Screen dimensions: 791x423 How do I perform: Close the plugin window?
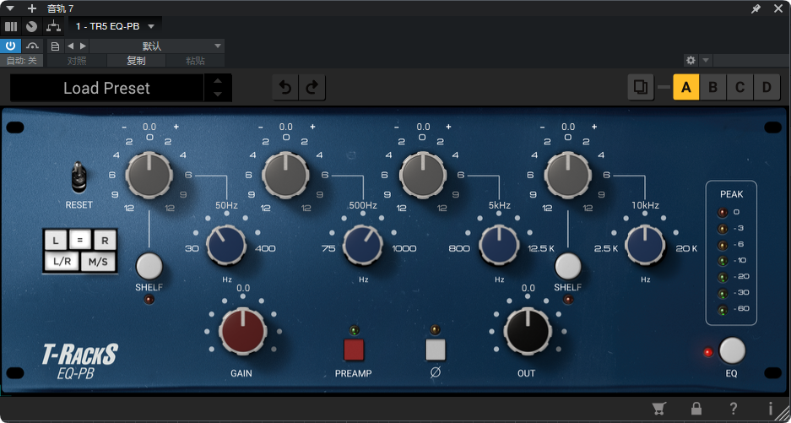click(x=778, y=8)
